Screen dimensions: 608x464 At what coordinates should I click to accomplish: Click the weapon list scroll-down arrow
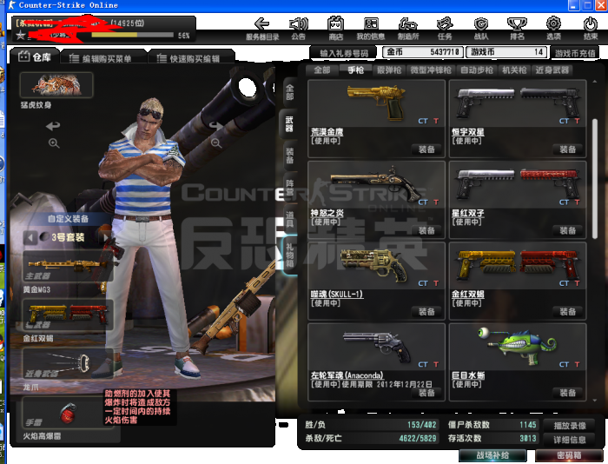[595, 401]
